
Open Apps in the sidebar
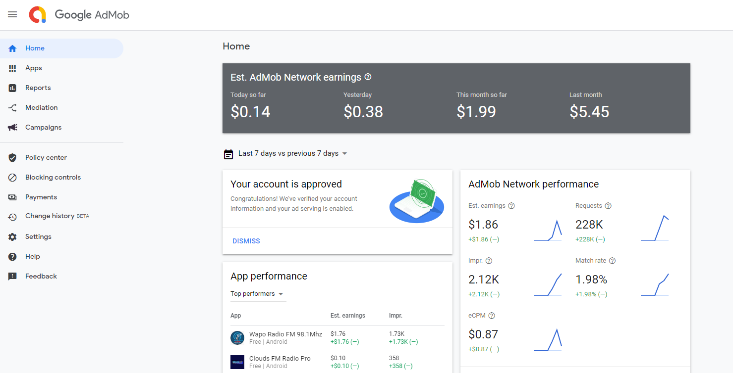point(34,68)
